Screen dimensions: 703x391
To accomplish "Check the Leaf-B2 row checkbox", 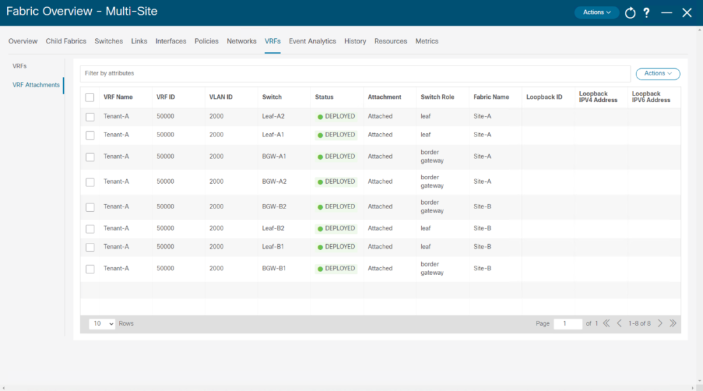I will click(90, 229).
